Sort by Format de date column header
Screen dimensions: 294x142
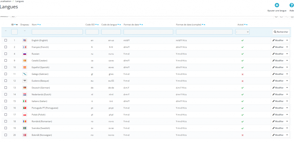coord(131,25)
